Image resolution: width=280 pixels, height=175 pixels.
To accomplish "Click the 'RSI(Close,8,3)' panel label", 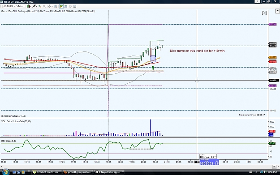I will click(9, 141).
